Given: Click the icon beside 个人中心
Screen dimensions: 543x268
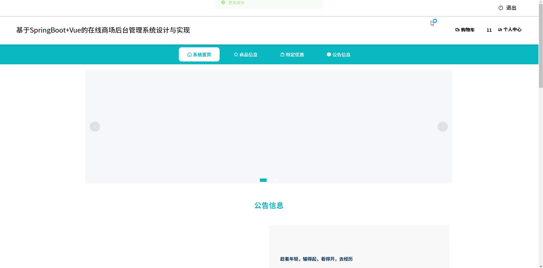Looking at the screenshot, I should coord(500,30).
